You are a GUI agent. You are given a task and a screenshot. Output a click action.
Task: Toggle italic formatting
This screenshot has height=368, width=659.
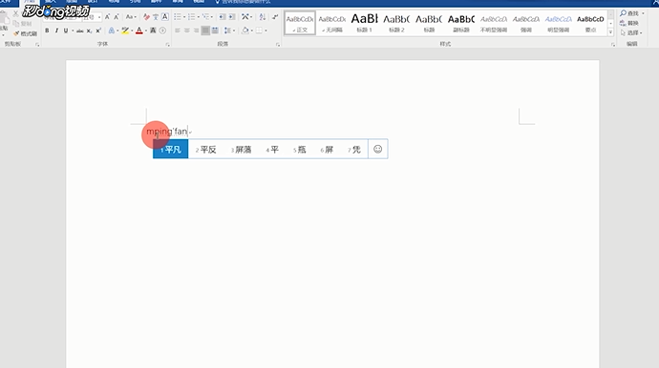tap(56, 31)
